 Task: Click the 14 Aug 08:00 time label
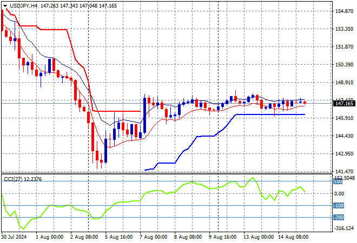click(x=293, y=237)
